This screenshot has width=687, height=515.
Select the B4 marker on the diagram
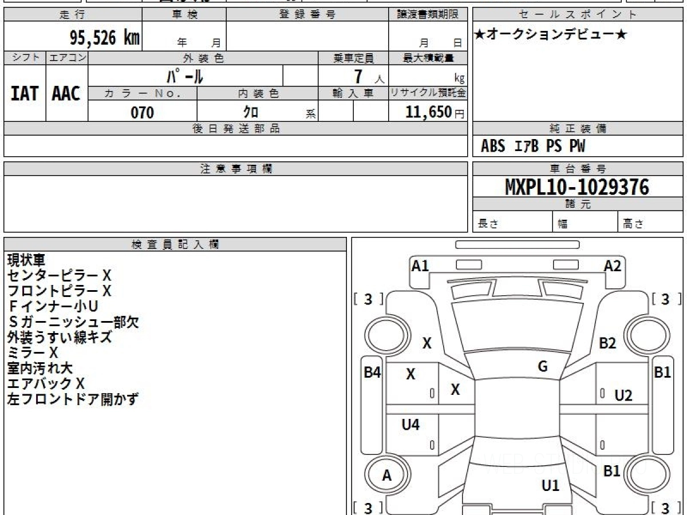pyautogui.click(x=373, y=372)
